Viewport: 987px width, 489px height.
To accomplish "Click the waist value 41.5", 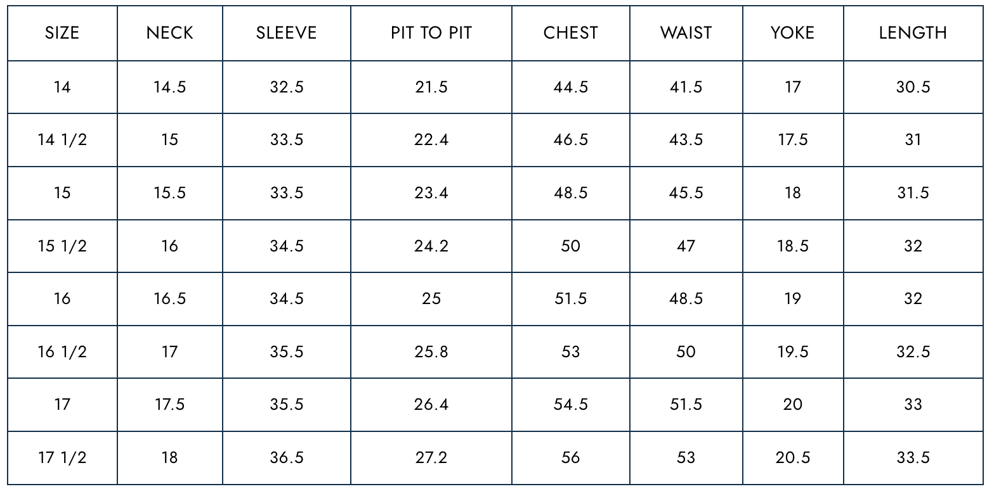I will pyautogui.click(x=686, y=87).
